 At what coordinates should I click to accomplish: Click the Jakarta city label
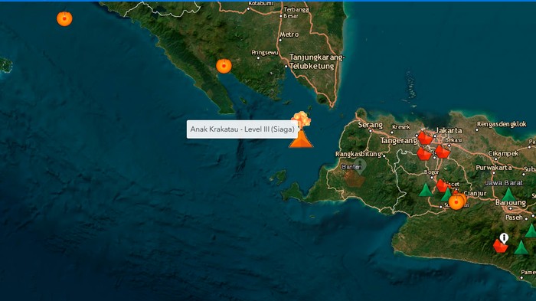tap(449, 130)
